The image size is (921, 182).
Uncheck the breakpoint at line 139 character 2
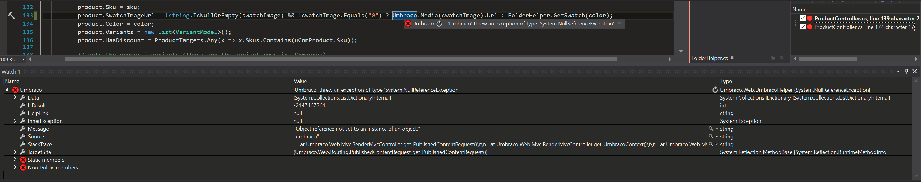[x=803, y=18]
